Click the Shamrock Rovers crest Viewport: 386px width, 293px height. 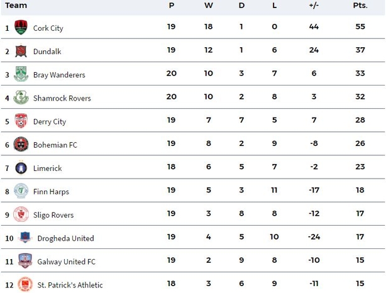point(21,97)
